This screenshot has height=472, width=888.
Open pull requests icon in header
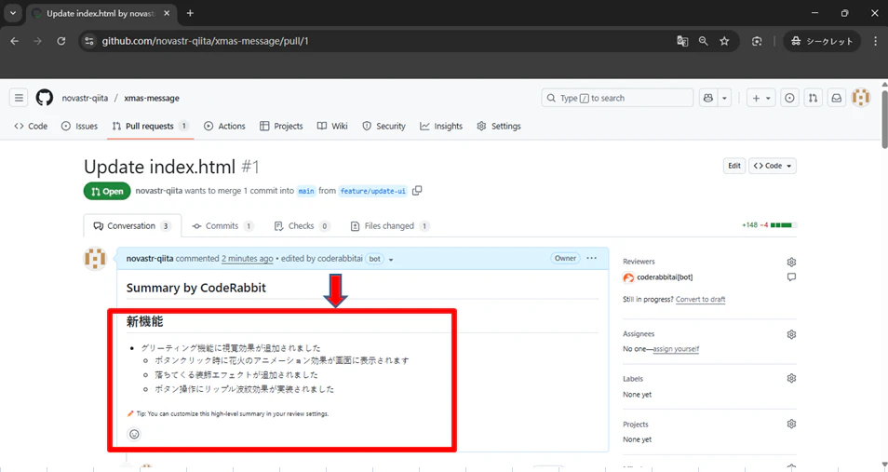pyautogui.click(x=813, y=98)
